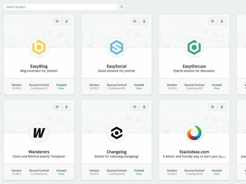Click the green EasyDiscuss logo
Viewport: 246px width, 184px height.
click(x=194, y=47)
